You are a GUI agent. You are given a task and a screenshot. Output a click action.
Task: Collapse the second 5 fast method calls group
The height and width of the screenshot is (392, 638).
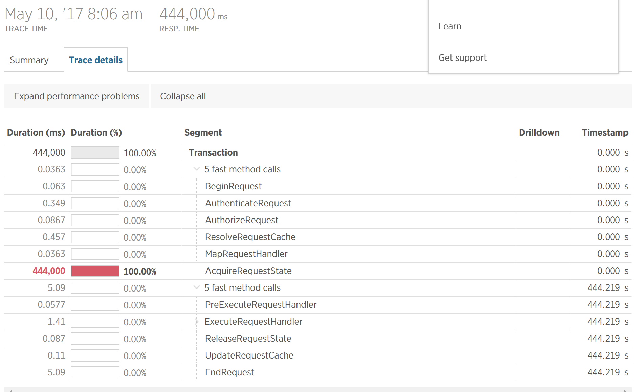196,287
